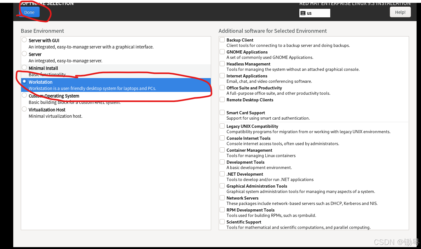
Task: Enable Remote Desktop Clients checkbox
Action: 222,99
